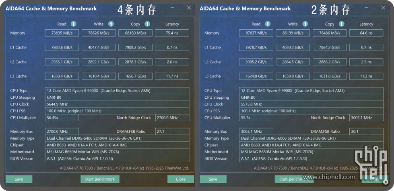This screenshot has width=394, height=191.
Task: Click Motherboard field in right window
Action: coord(311,152)
